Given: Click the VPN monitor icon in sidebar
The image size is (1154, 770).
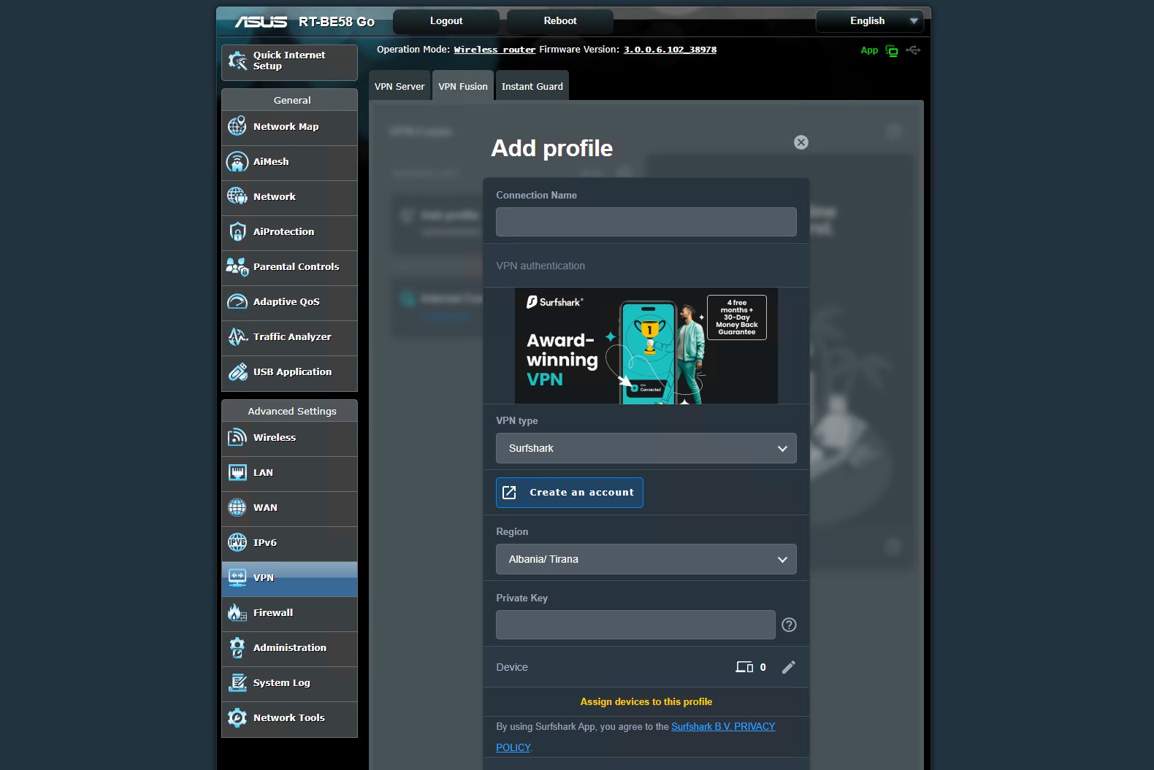Looking at the screenshot, I should (237, 577).
